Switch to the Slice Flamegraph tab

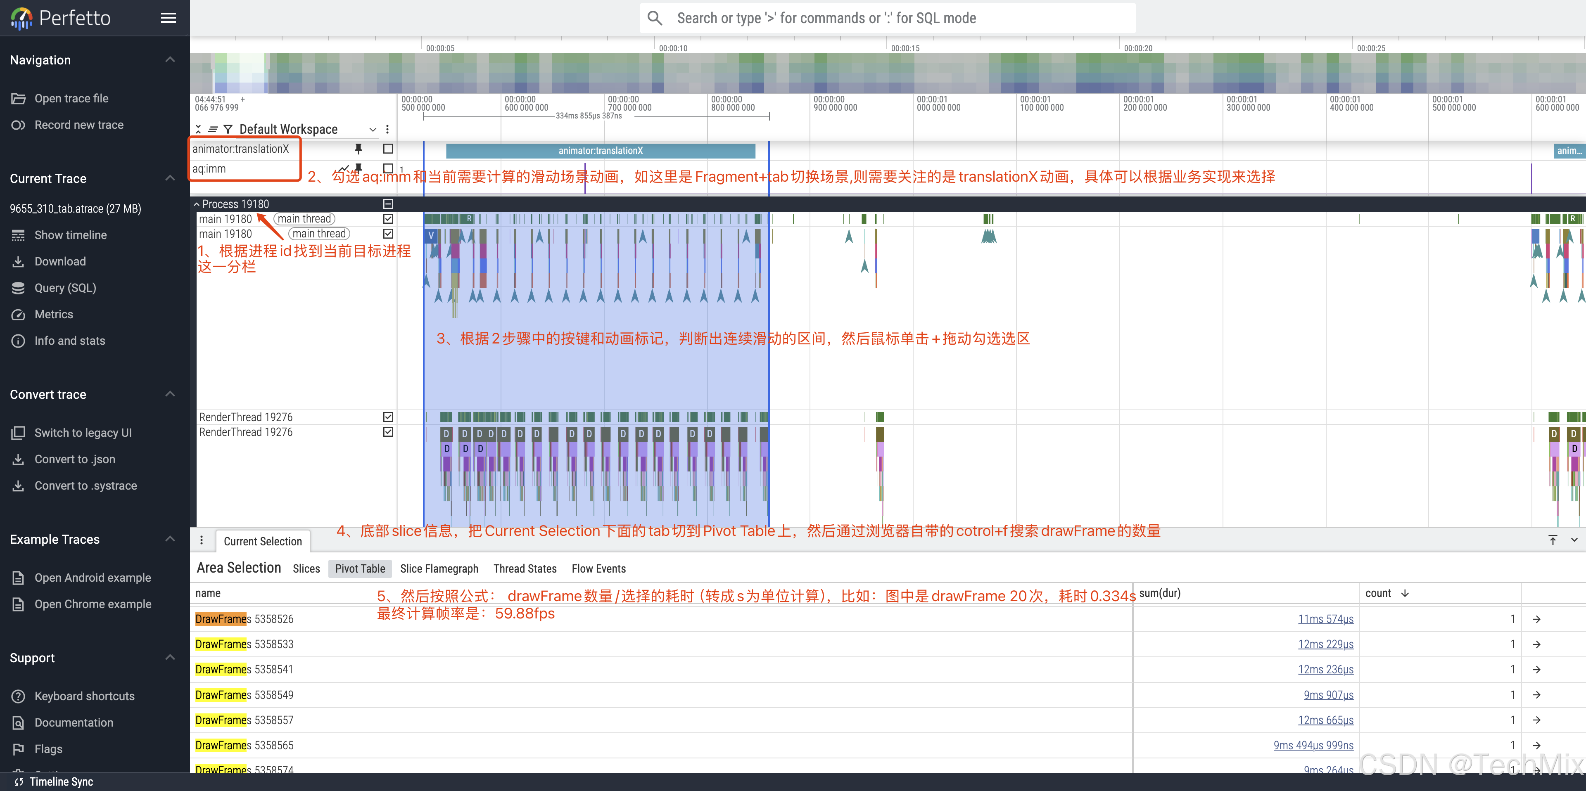439,568
